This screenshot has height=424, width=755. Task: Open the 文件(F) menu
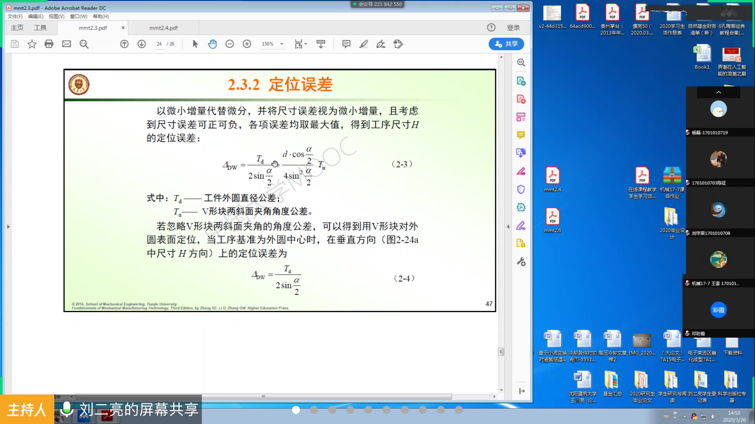(15, 16)
